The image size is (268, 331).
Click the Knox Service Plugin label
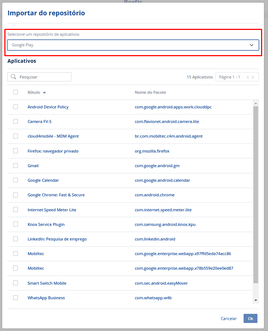point(46,224)
